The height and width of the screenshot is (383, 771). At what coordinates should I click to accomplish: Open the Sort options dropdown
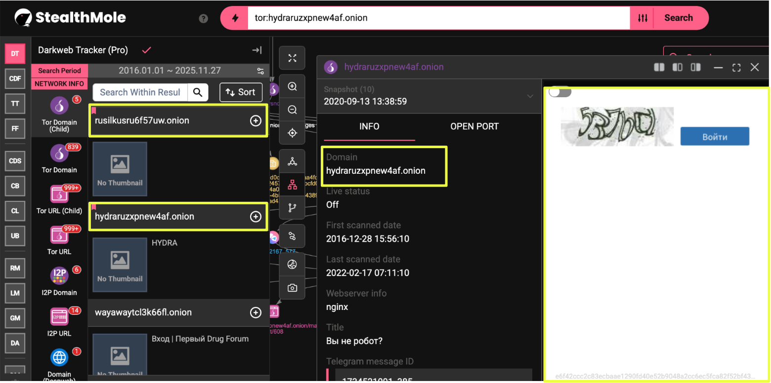coord(240,92)
